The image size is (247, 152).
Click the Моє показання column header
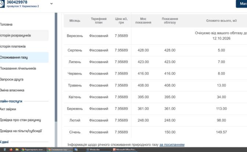click(143, 21)
